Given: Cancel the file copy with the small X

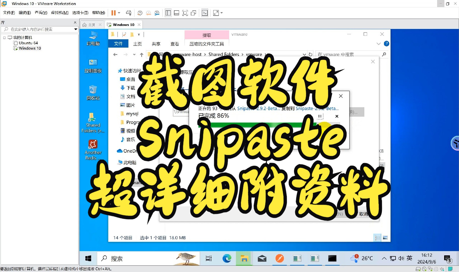Looking at the screenshot, I should coord(337,116).
